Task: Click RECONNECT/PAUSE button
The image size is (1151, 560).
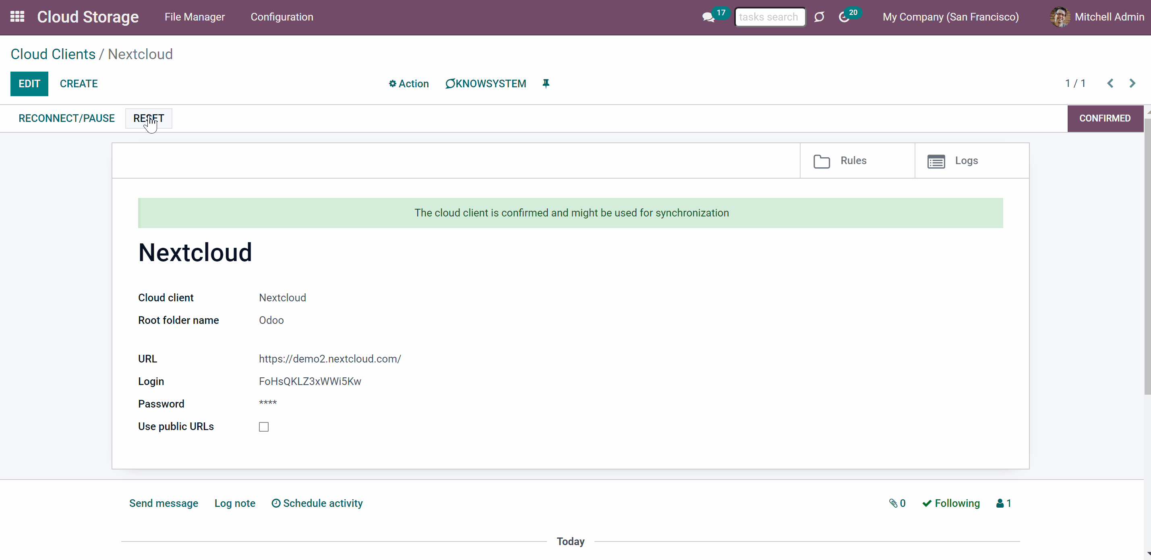Action: point(66,118)
